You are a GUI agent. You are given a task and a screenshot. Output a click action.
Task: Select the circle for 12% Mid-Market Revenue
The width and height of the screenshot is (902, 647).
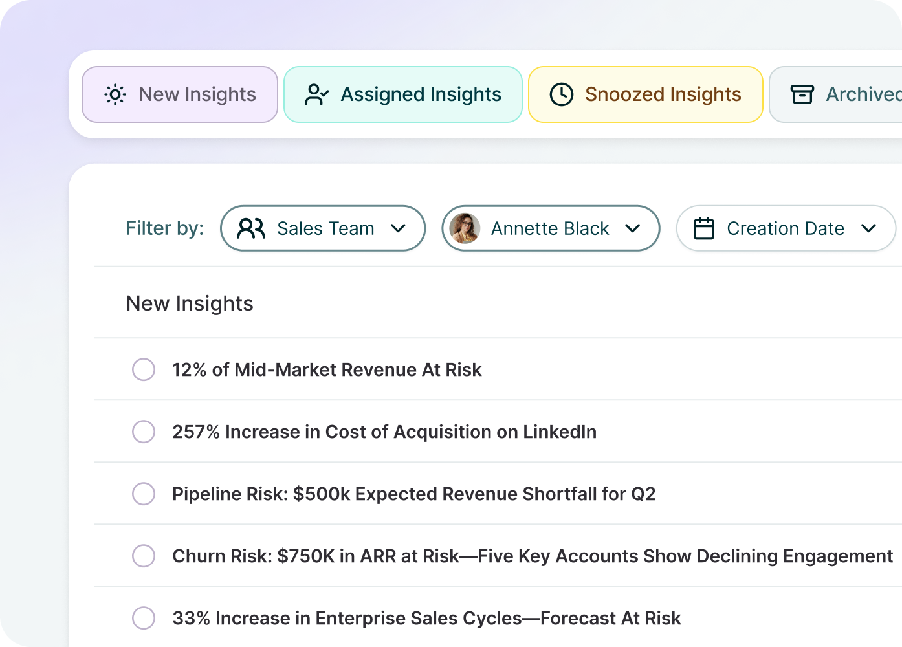click(x=144, y=369)
